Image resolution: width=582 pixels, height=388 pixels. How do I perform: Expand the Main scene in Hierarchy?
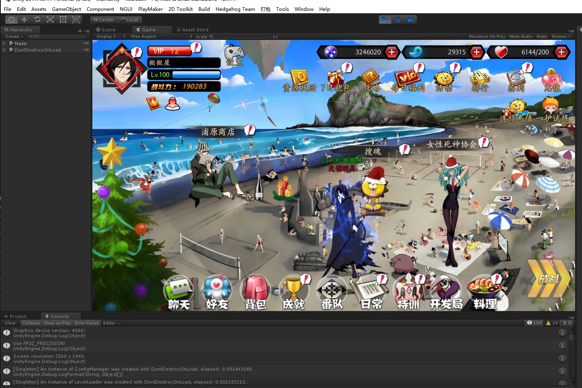[4, 43]
